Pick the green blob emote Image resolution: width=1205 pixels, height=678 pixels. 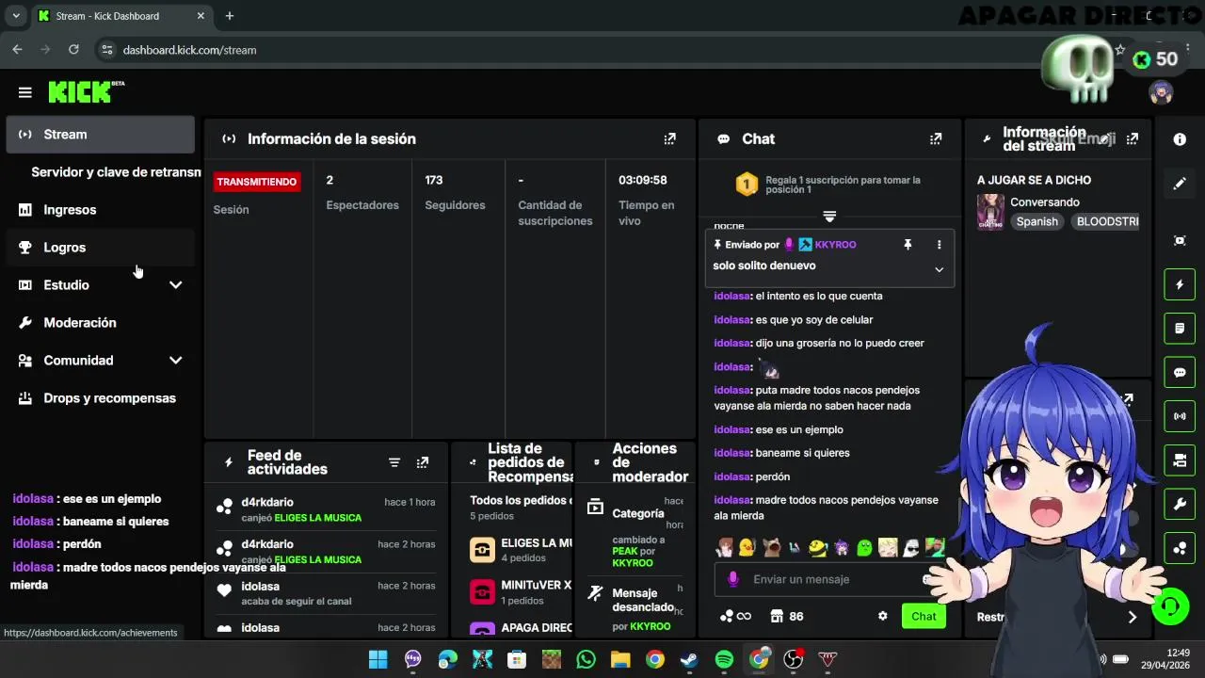864,547
